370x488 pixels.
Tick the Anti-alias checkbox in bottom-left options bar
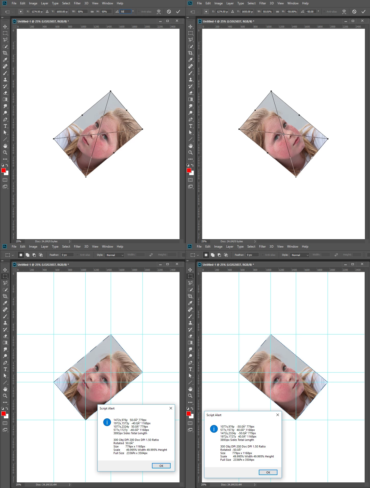[x=78, y=255]
